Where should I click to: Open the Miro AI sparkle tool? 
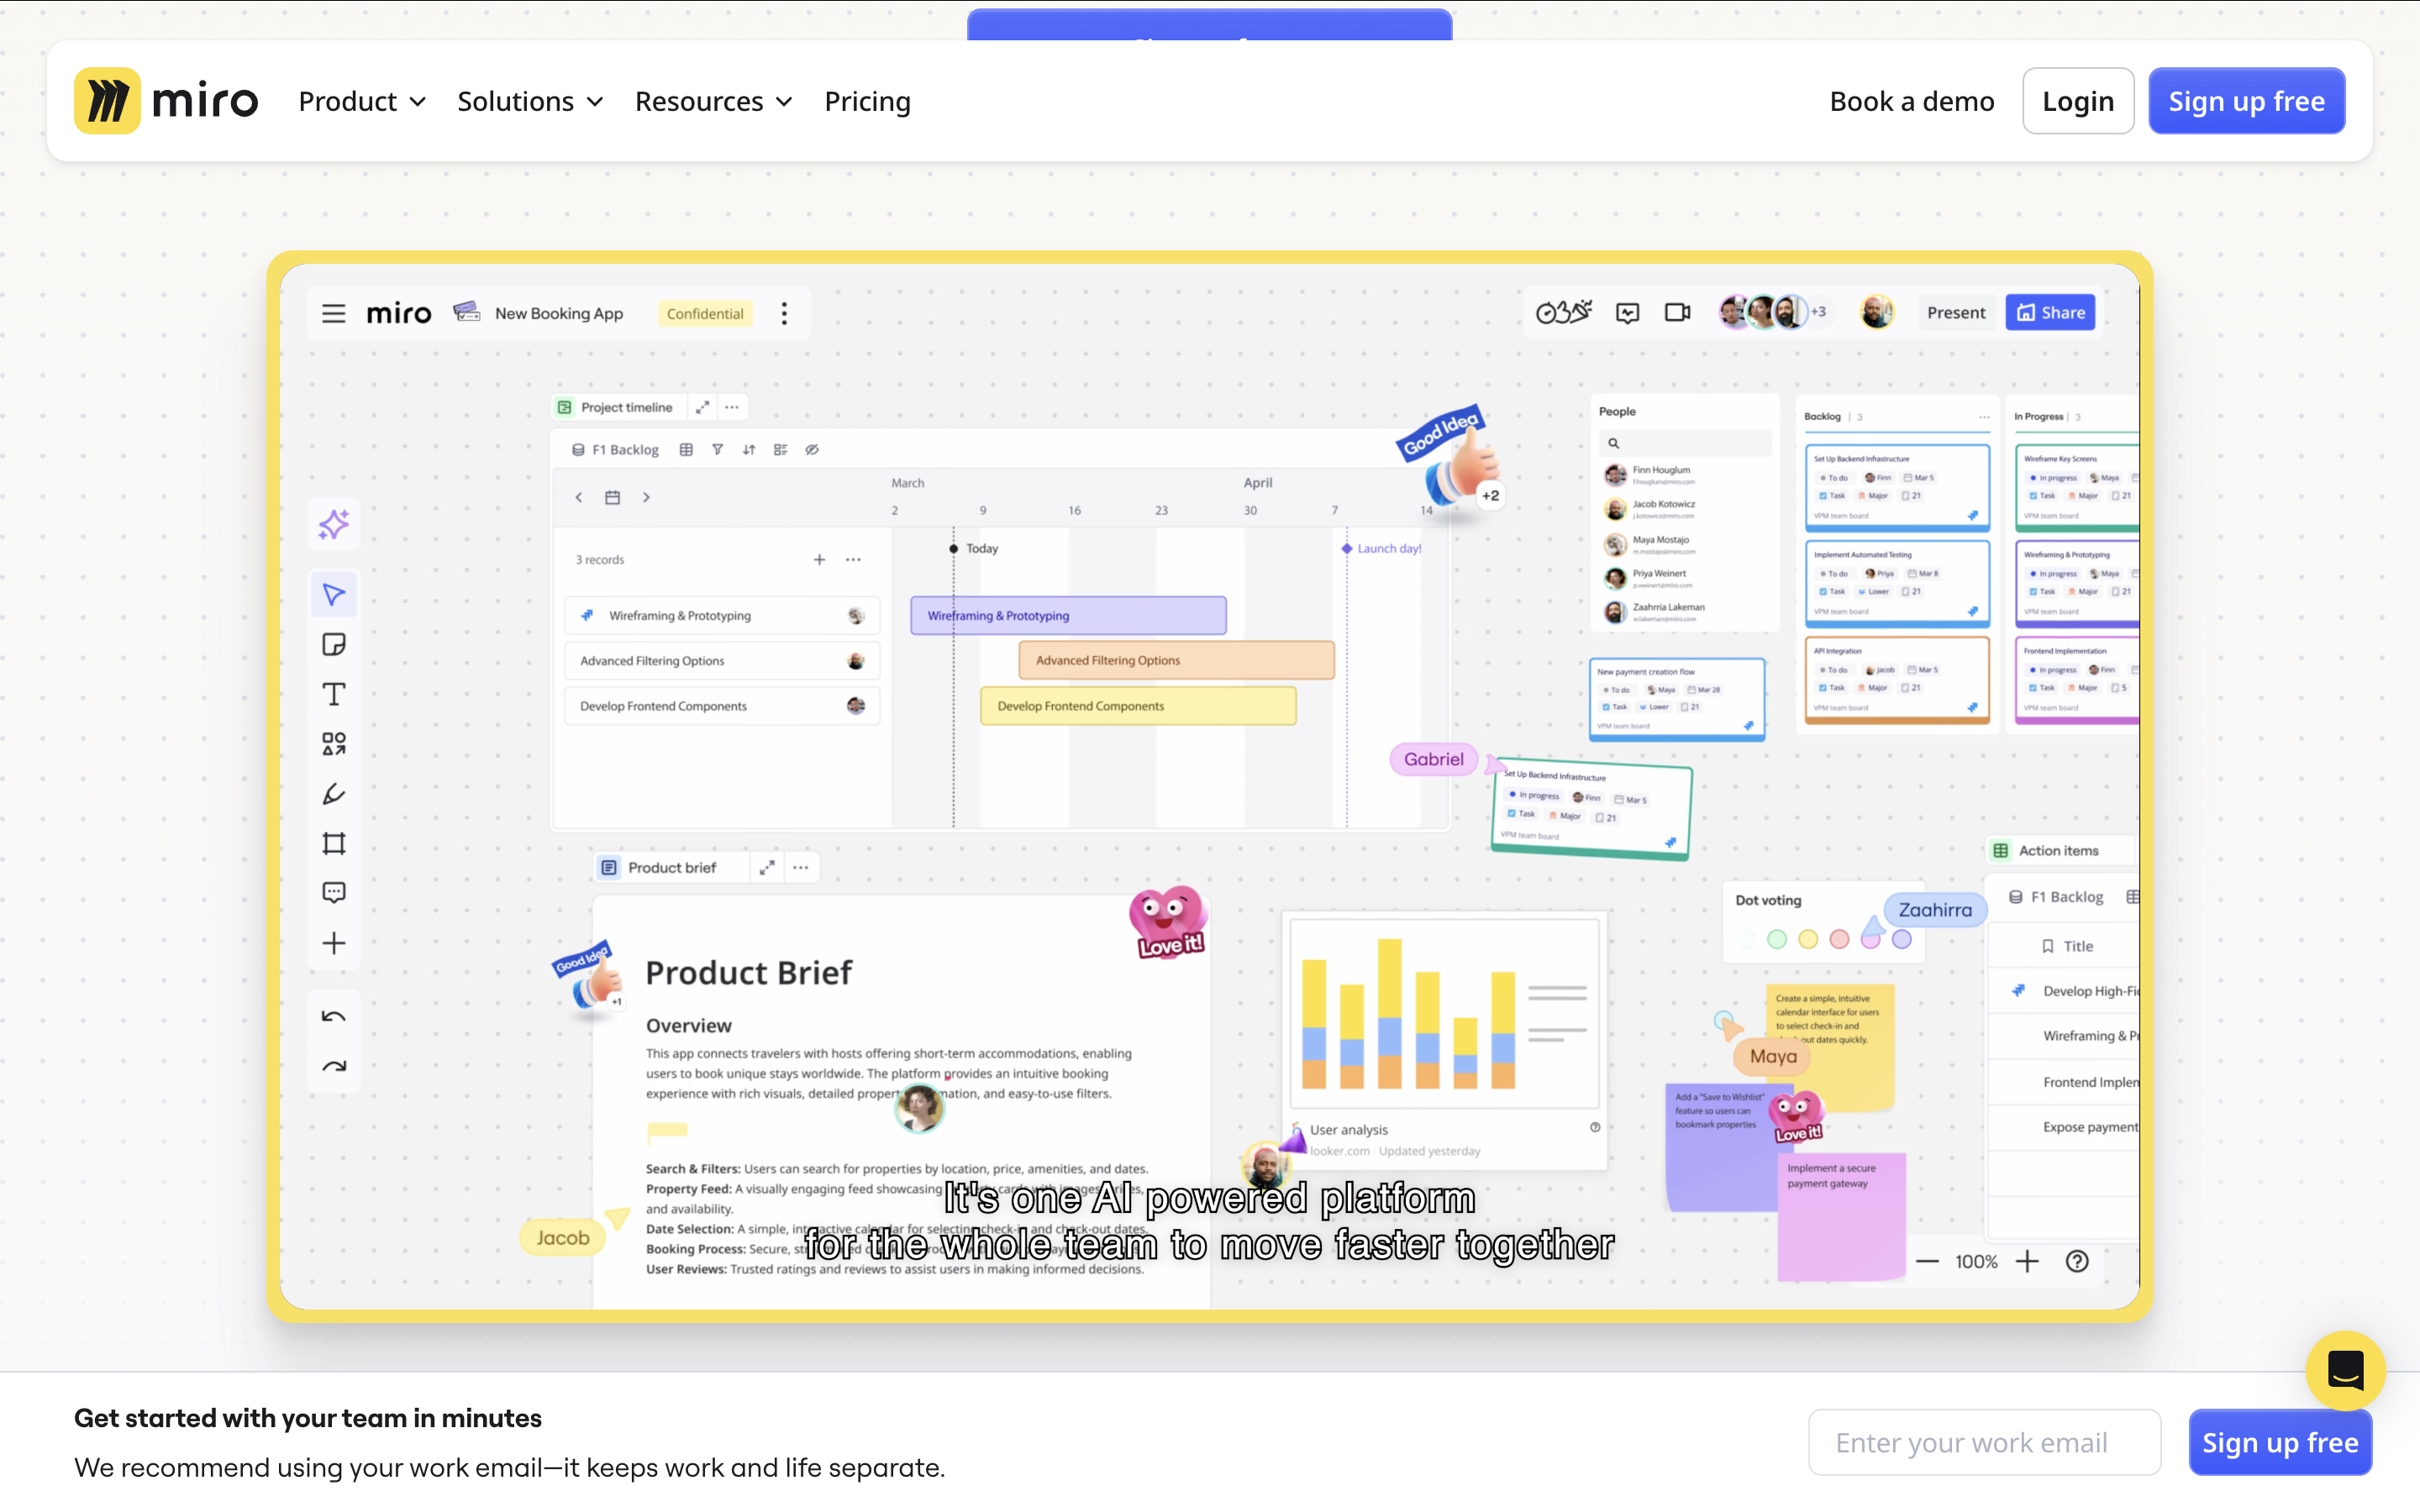click(334, 523)
